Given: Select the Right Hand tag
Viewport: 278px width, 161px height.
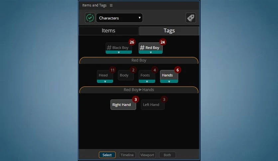Looking at the screenshot, I should coord(123,104).
